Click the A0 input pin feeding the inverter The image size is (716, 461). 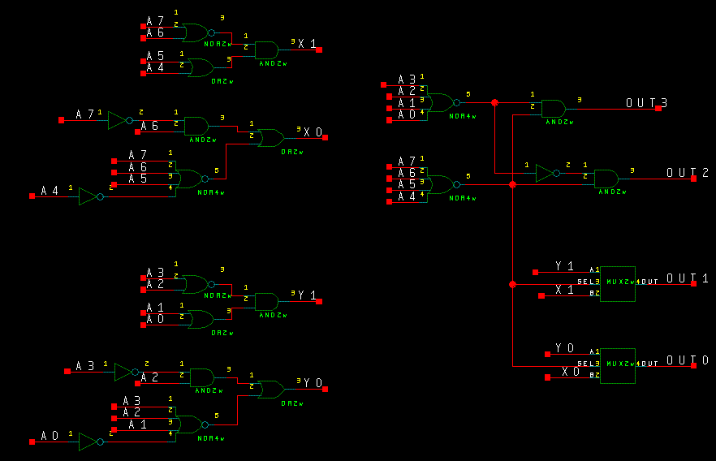pyautogui.click(x=32, y=442)
